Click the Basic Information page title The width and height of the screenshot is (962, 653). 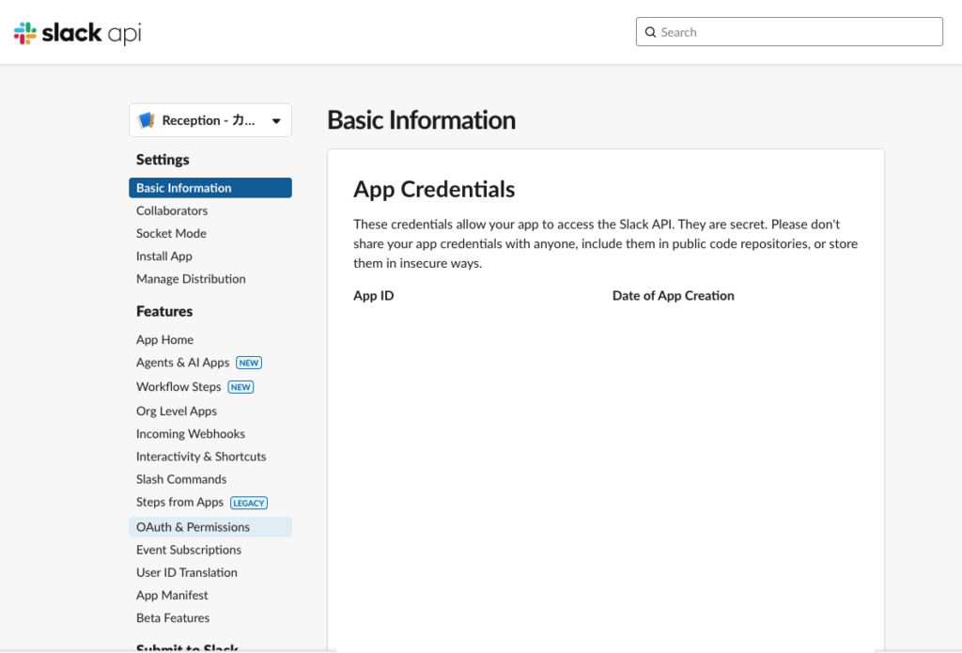coord(421,120)
